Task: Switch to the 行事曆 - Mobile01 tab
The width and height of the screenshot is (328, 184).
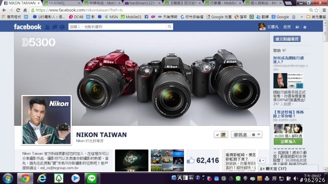Action: coord(223,3)
